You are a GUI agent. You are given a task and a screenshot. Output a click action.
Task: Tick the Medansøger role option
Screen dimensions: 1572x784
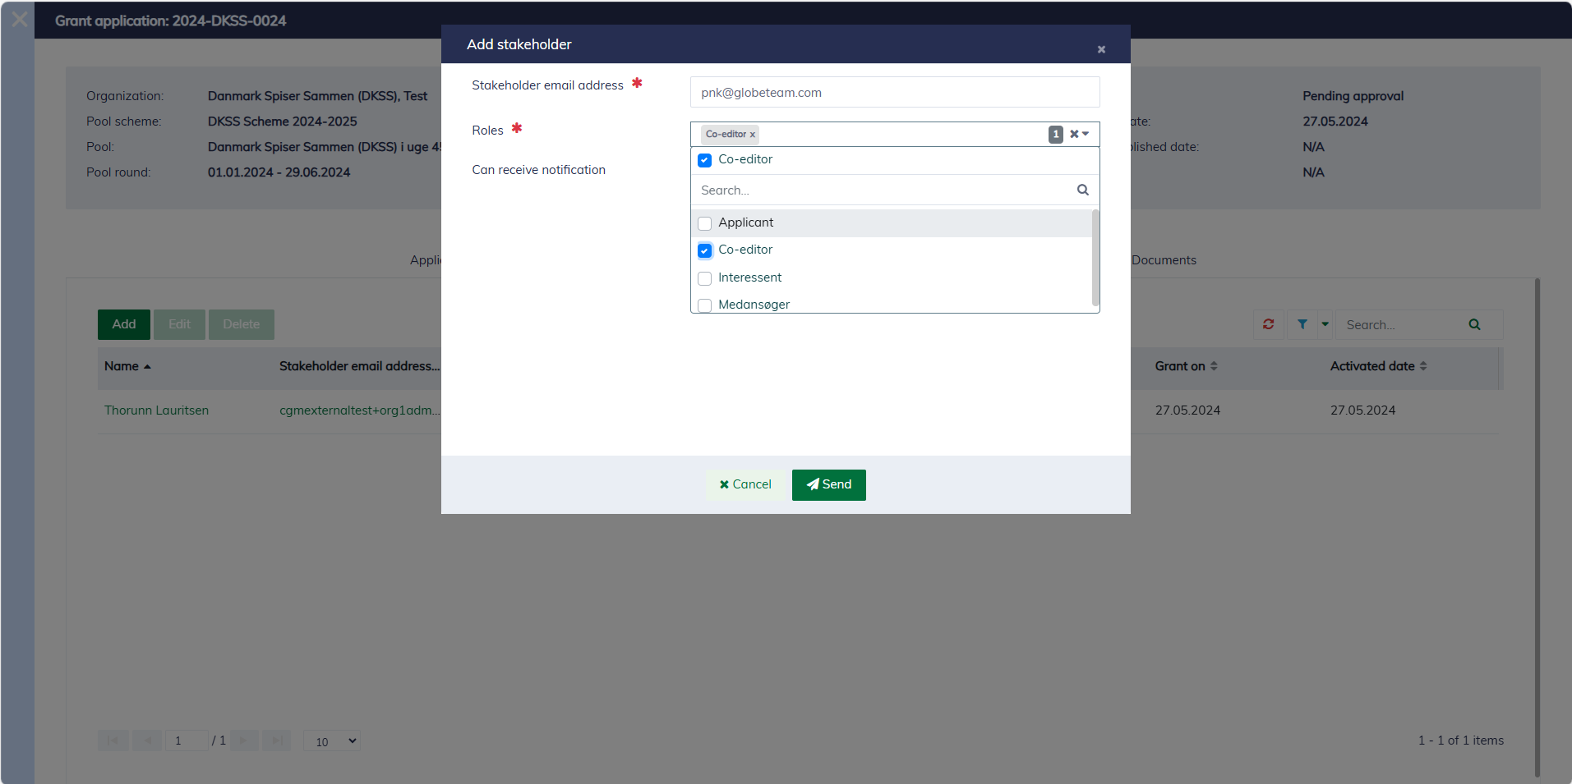pyautogui.click(x=704, y=305)
